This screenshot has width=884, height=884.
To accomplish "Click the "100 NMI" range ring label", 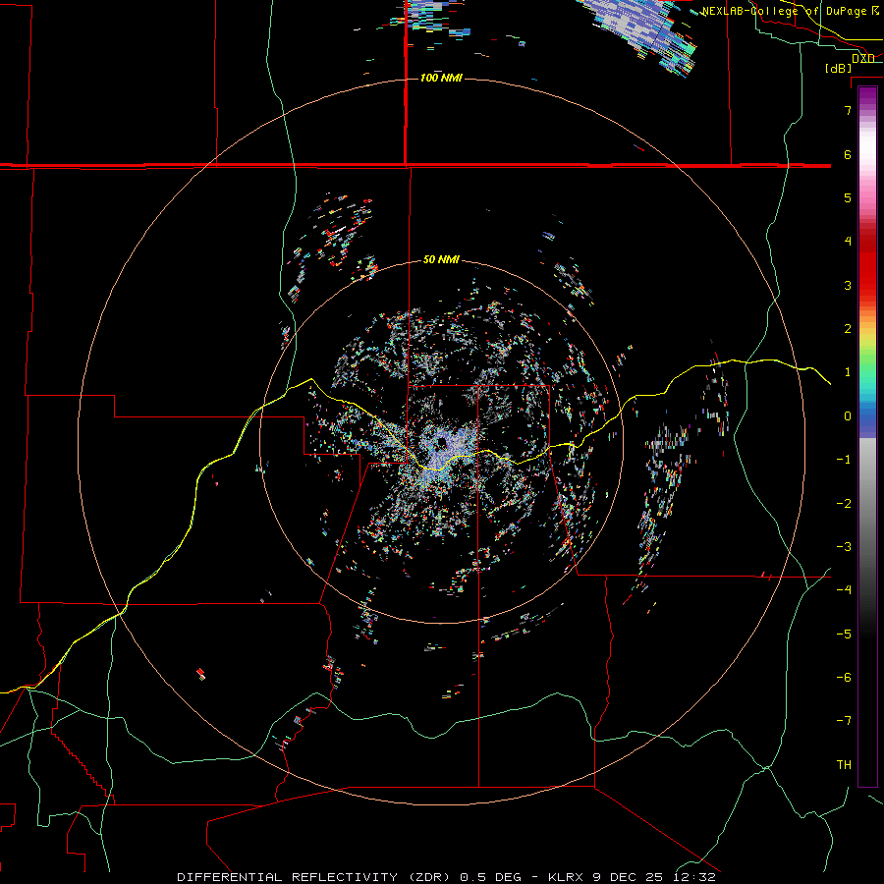I will pos(441,78).
